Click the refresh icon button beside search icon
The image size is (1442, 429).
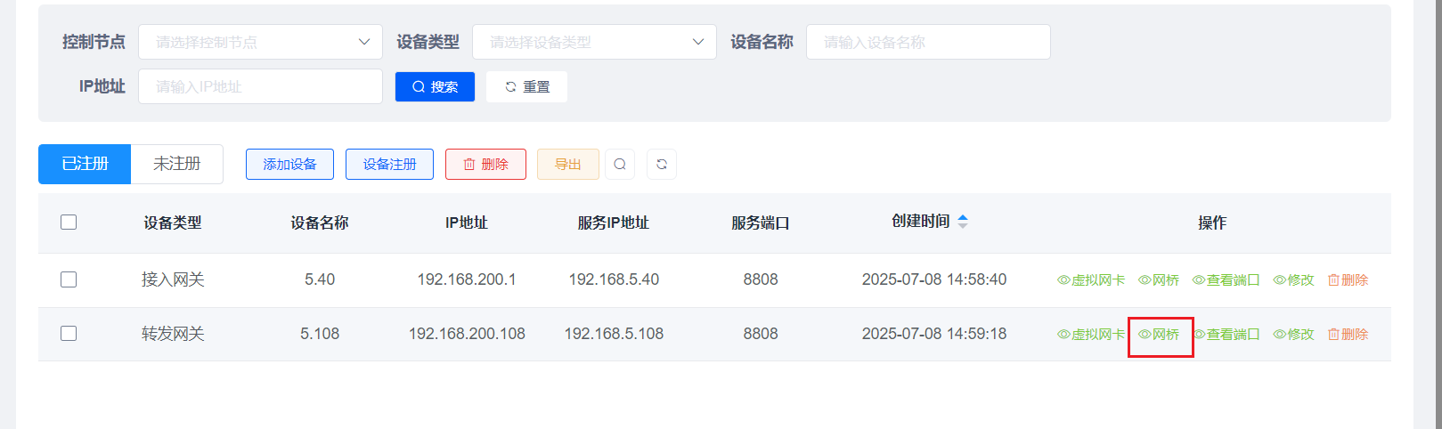[662, 164]
